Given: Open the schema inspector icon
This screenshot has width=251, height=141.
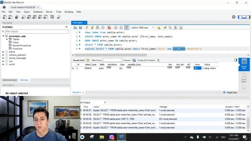Looking at the screenshot, I should [x=16, y=17].
